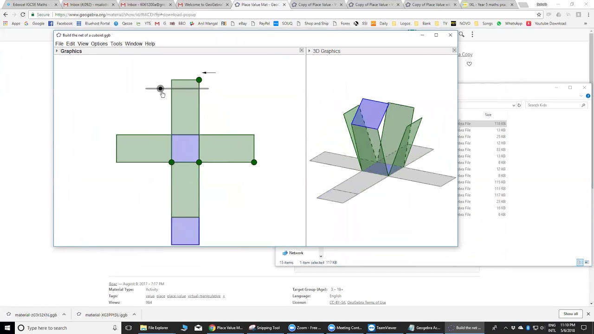Click the Search Kids field in File Explorer
The height and width of the screenshot is (334, 594).
[x=556, y=105]
